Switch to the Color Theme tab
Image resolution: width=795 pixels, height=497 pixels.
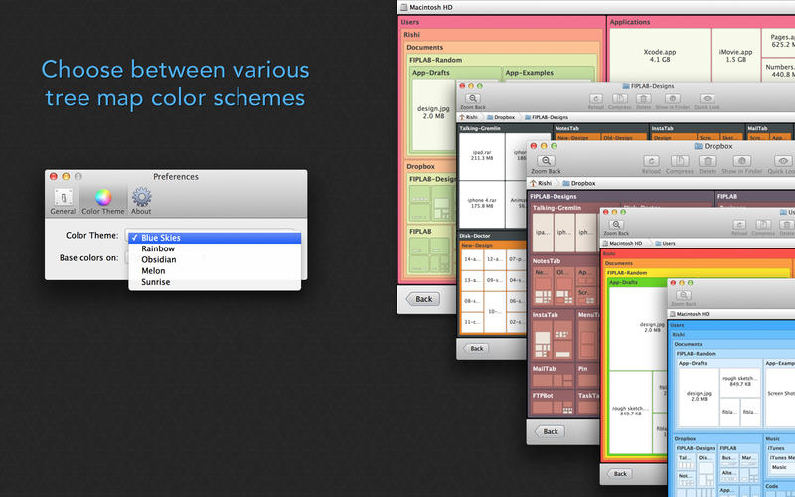coord(103,202)
